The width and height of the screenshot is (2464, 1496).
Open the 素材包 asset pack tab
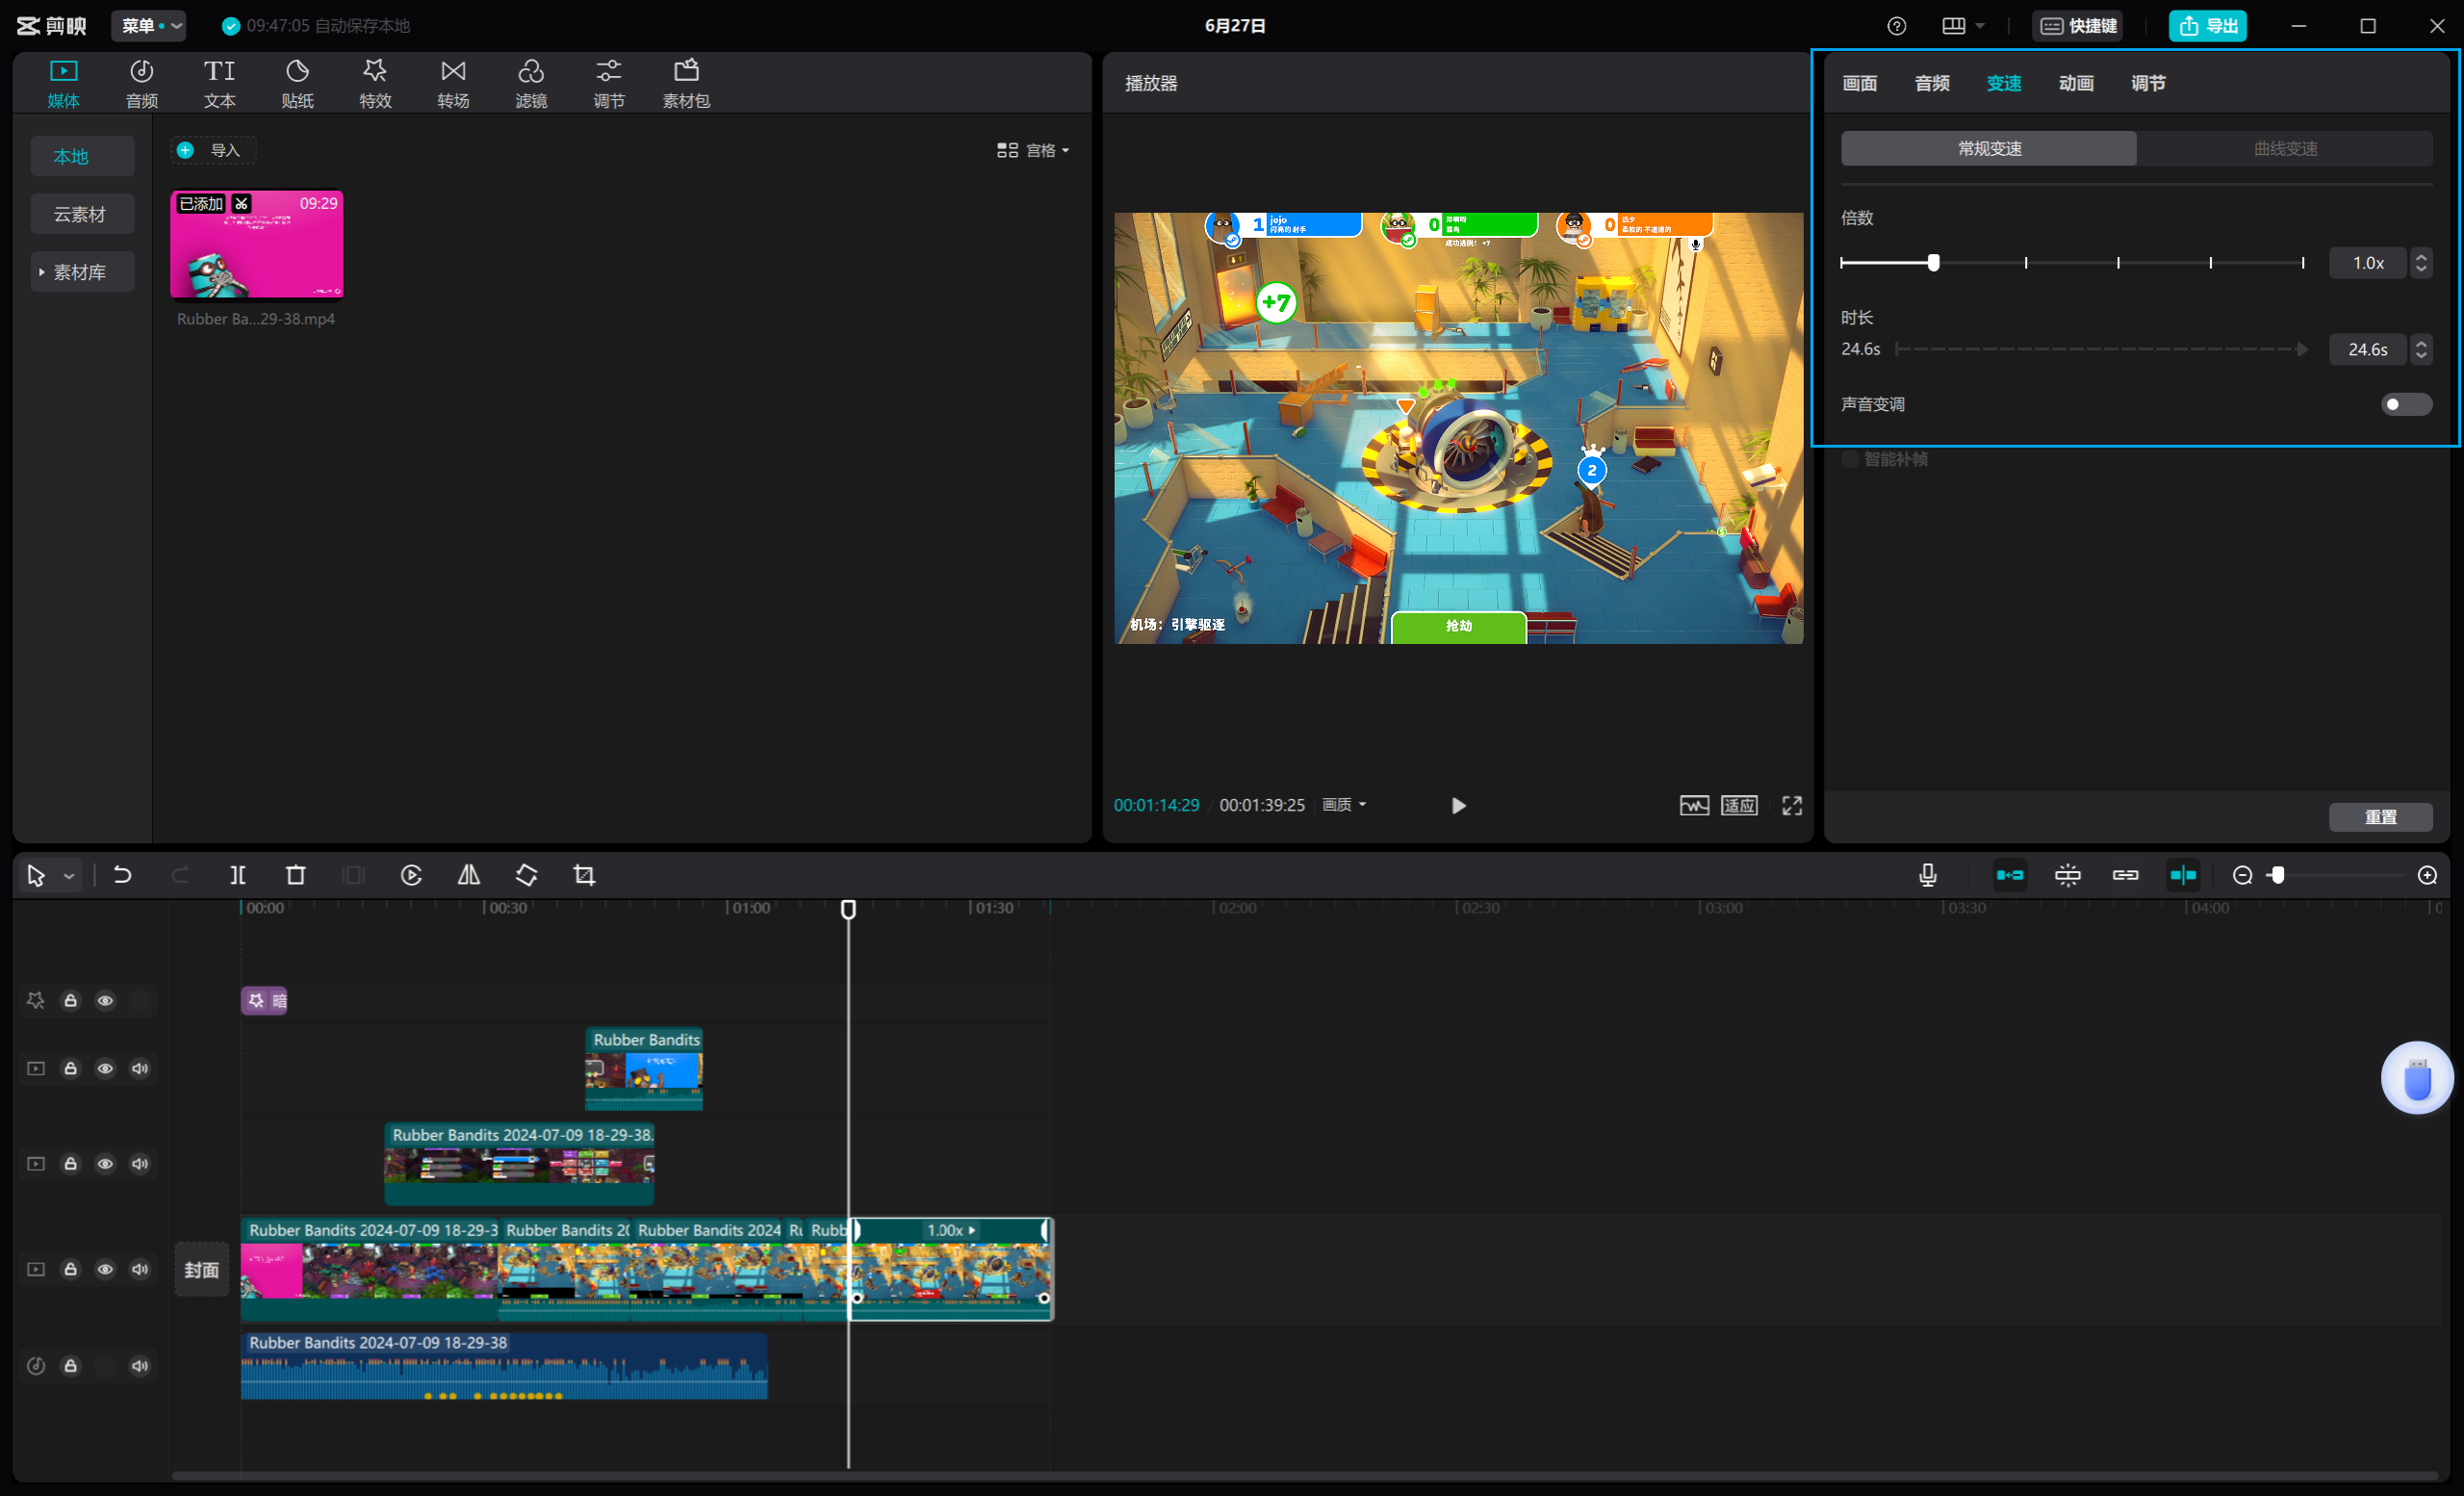click(686, 84)
